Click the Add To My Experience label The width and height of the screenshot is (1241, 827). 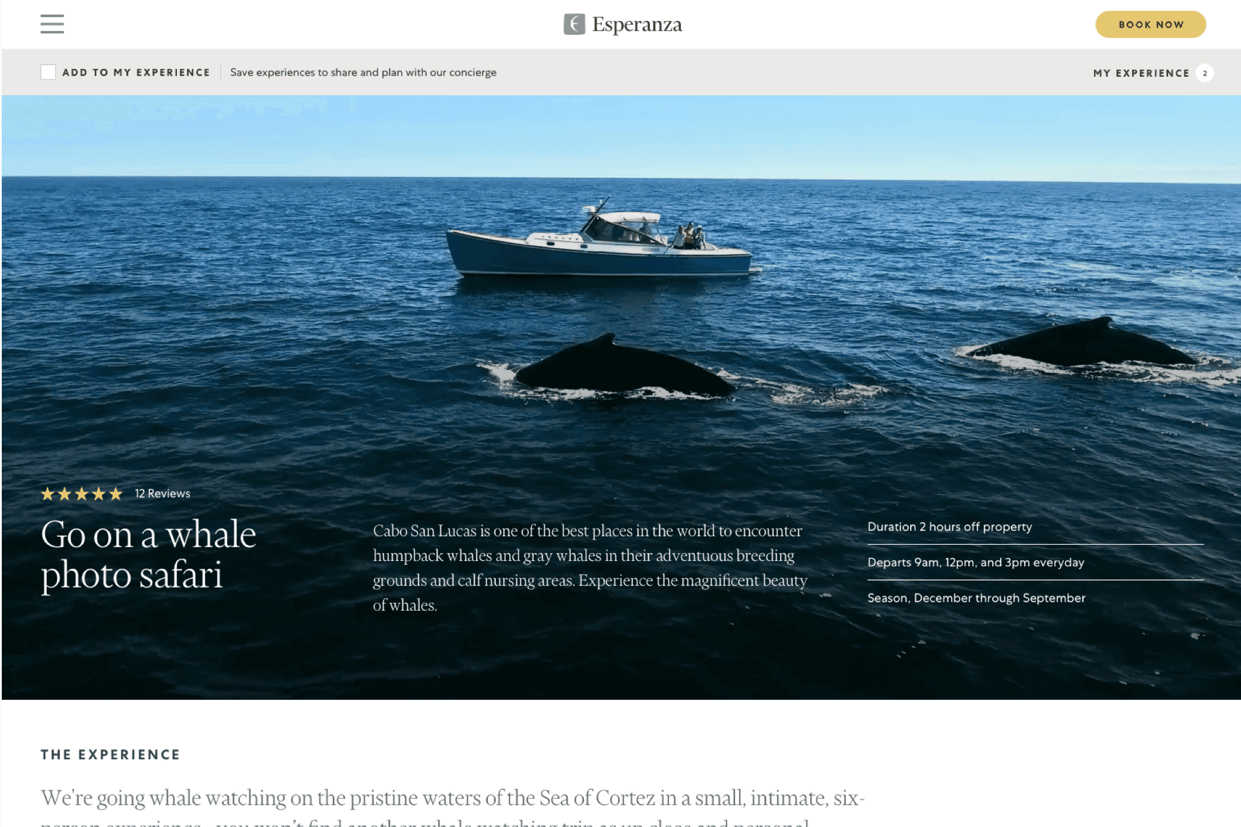click(136, 73)
